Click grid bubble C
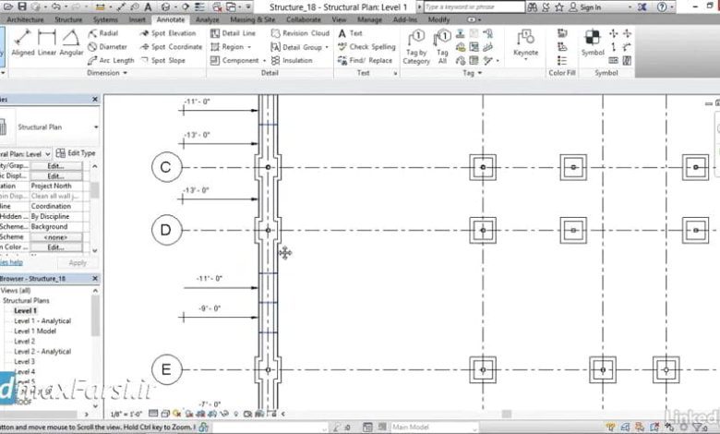 [167, 167]
